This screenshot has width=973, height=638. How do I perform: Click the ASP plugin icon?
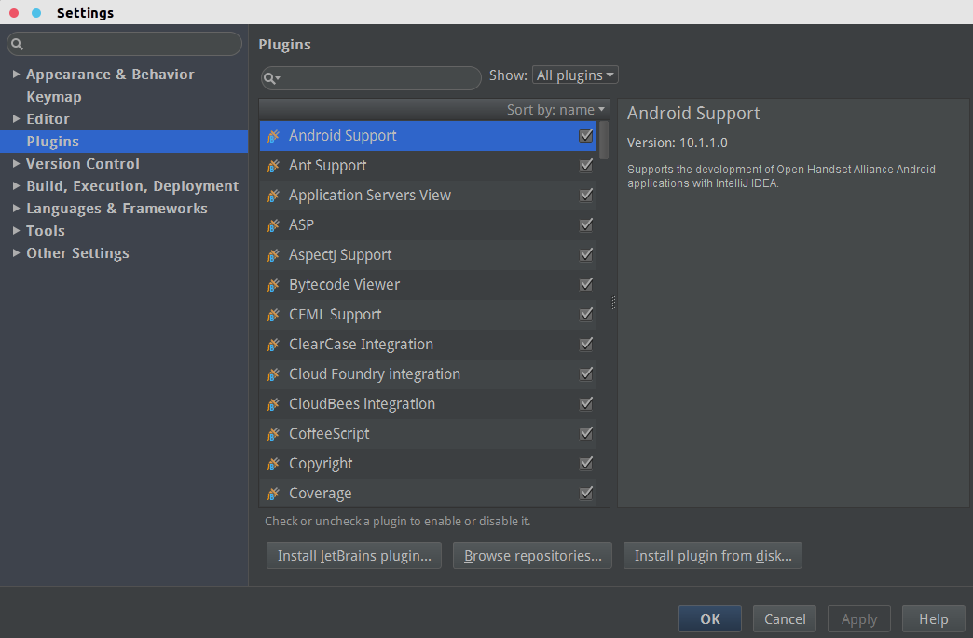pos(273,225)
